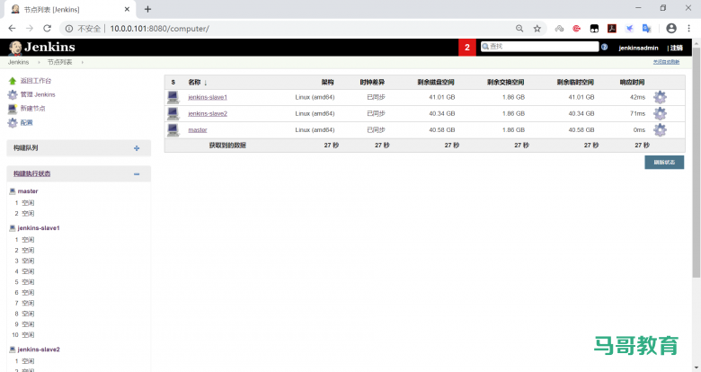
Task: Open jenkins-slave1 link in the node table
Action: (208, 97)
